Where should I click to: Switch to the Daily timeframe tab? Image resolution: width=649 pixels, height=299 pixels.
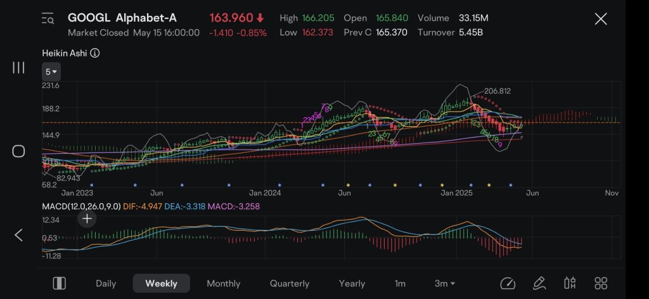tap(106, 284)
